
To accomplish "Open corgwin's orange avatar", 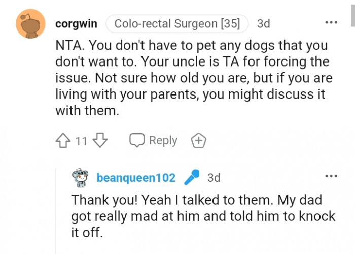I will click(x=30, y=24).
